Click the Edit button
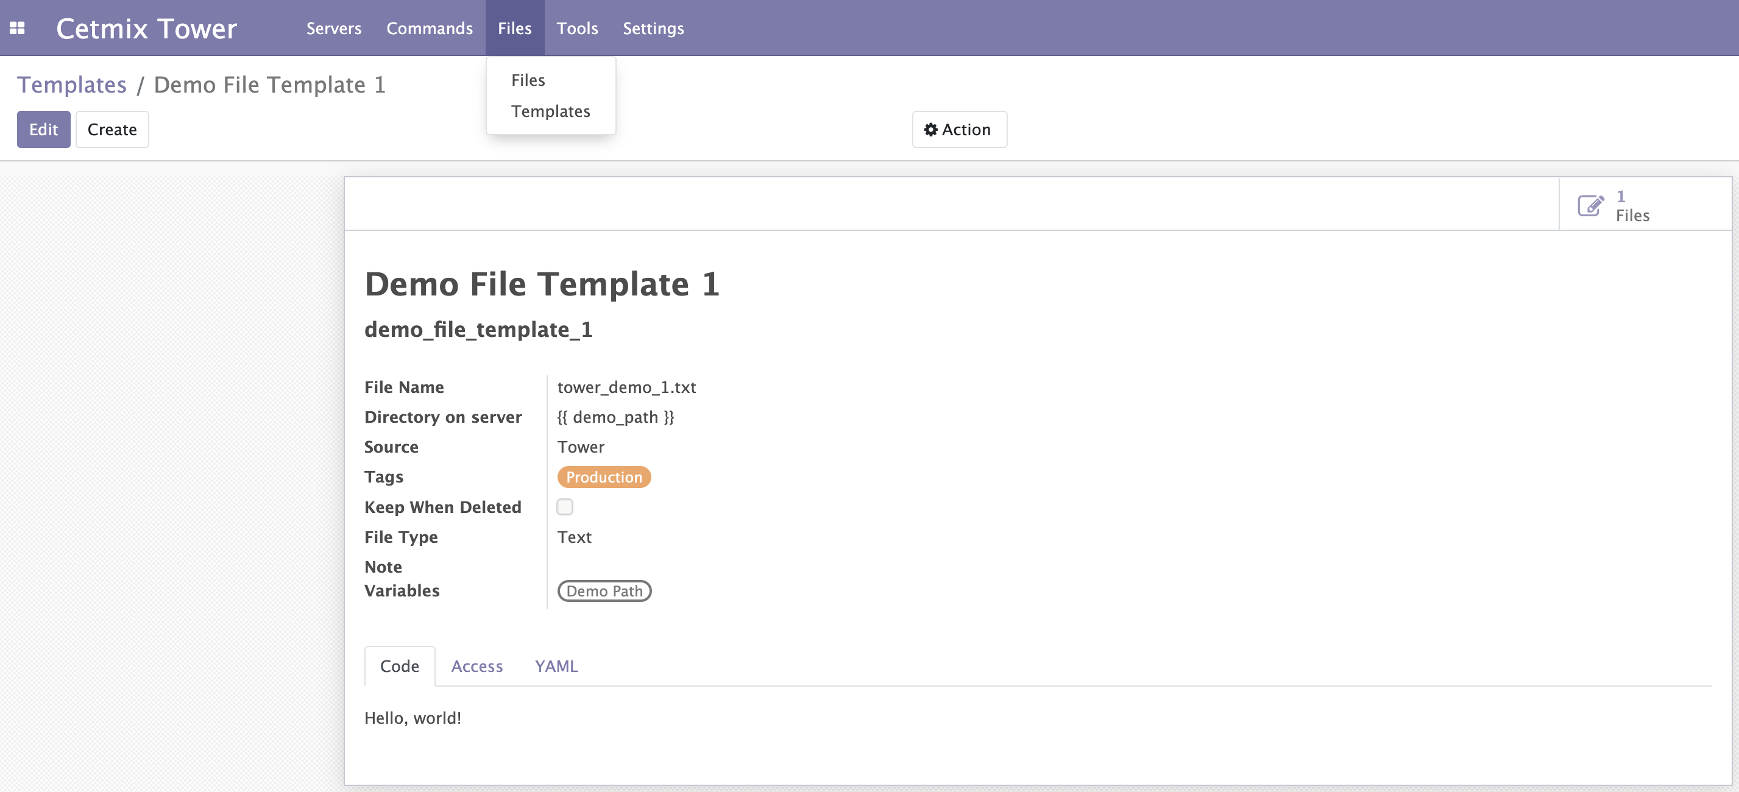1739x792 pixels. [x=43, y=130]
